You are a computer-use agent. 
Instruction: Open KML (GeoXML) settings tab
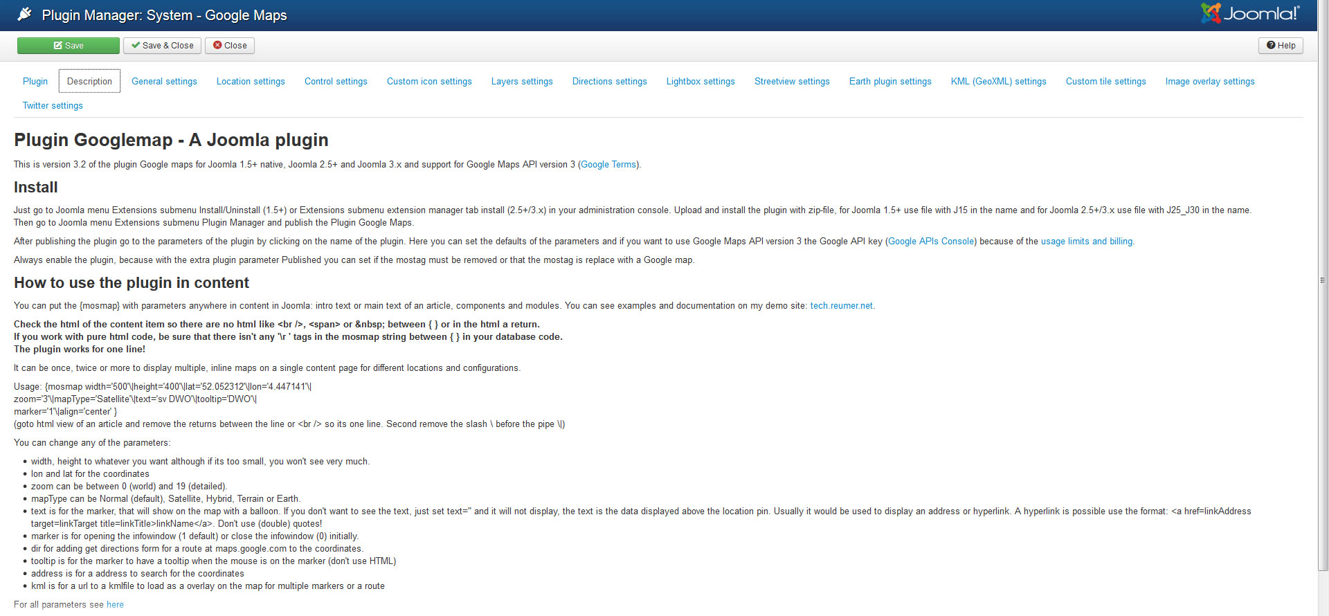pyautogui.click(x=999, y=81)
